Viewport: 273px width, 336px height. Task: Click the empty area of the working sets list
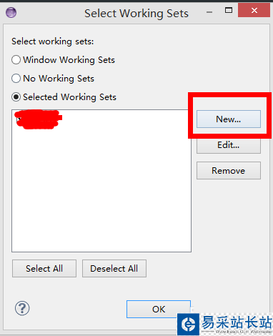tap(101, 191)
